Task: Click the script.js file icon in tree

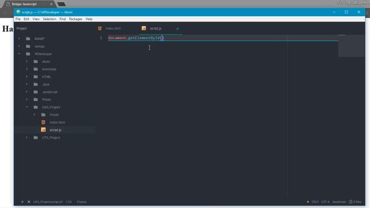Action: tap(43, 129)
